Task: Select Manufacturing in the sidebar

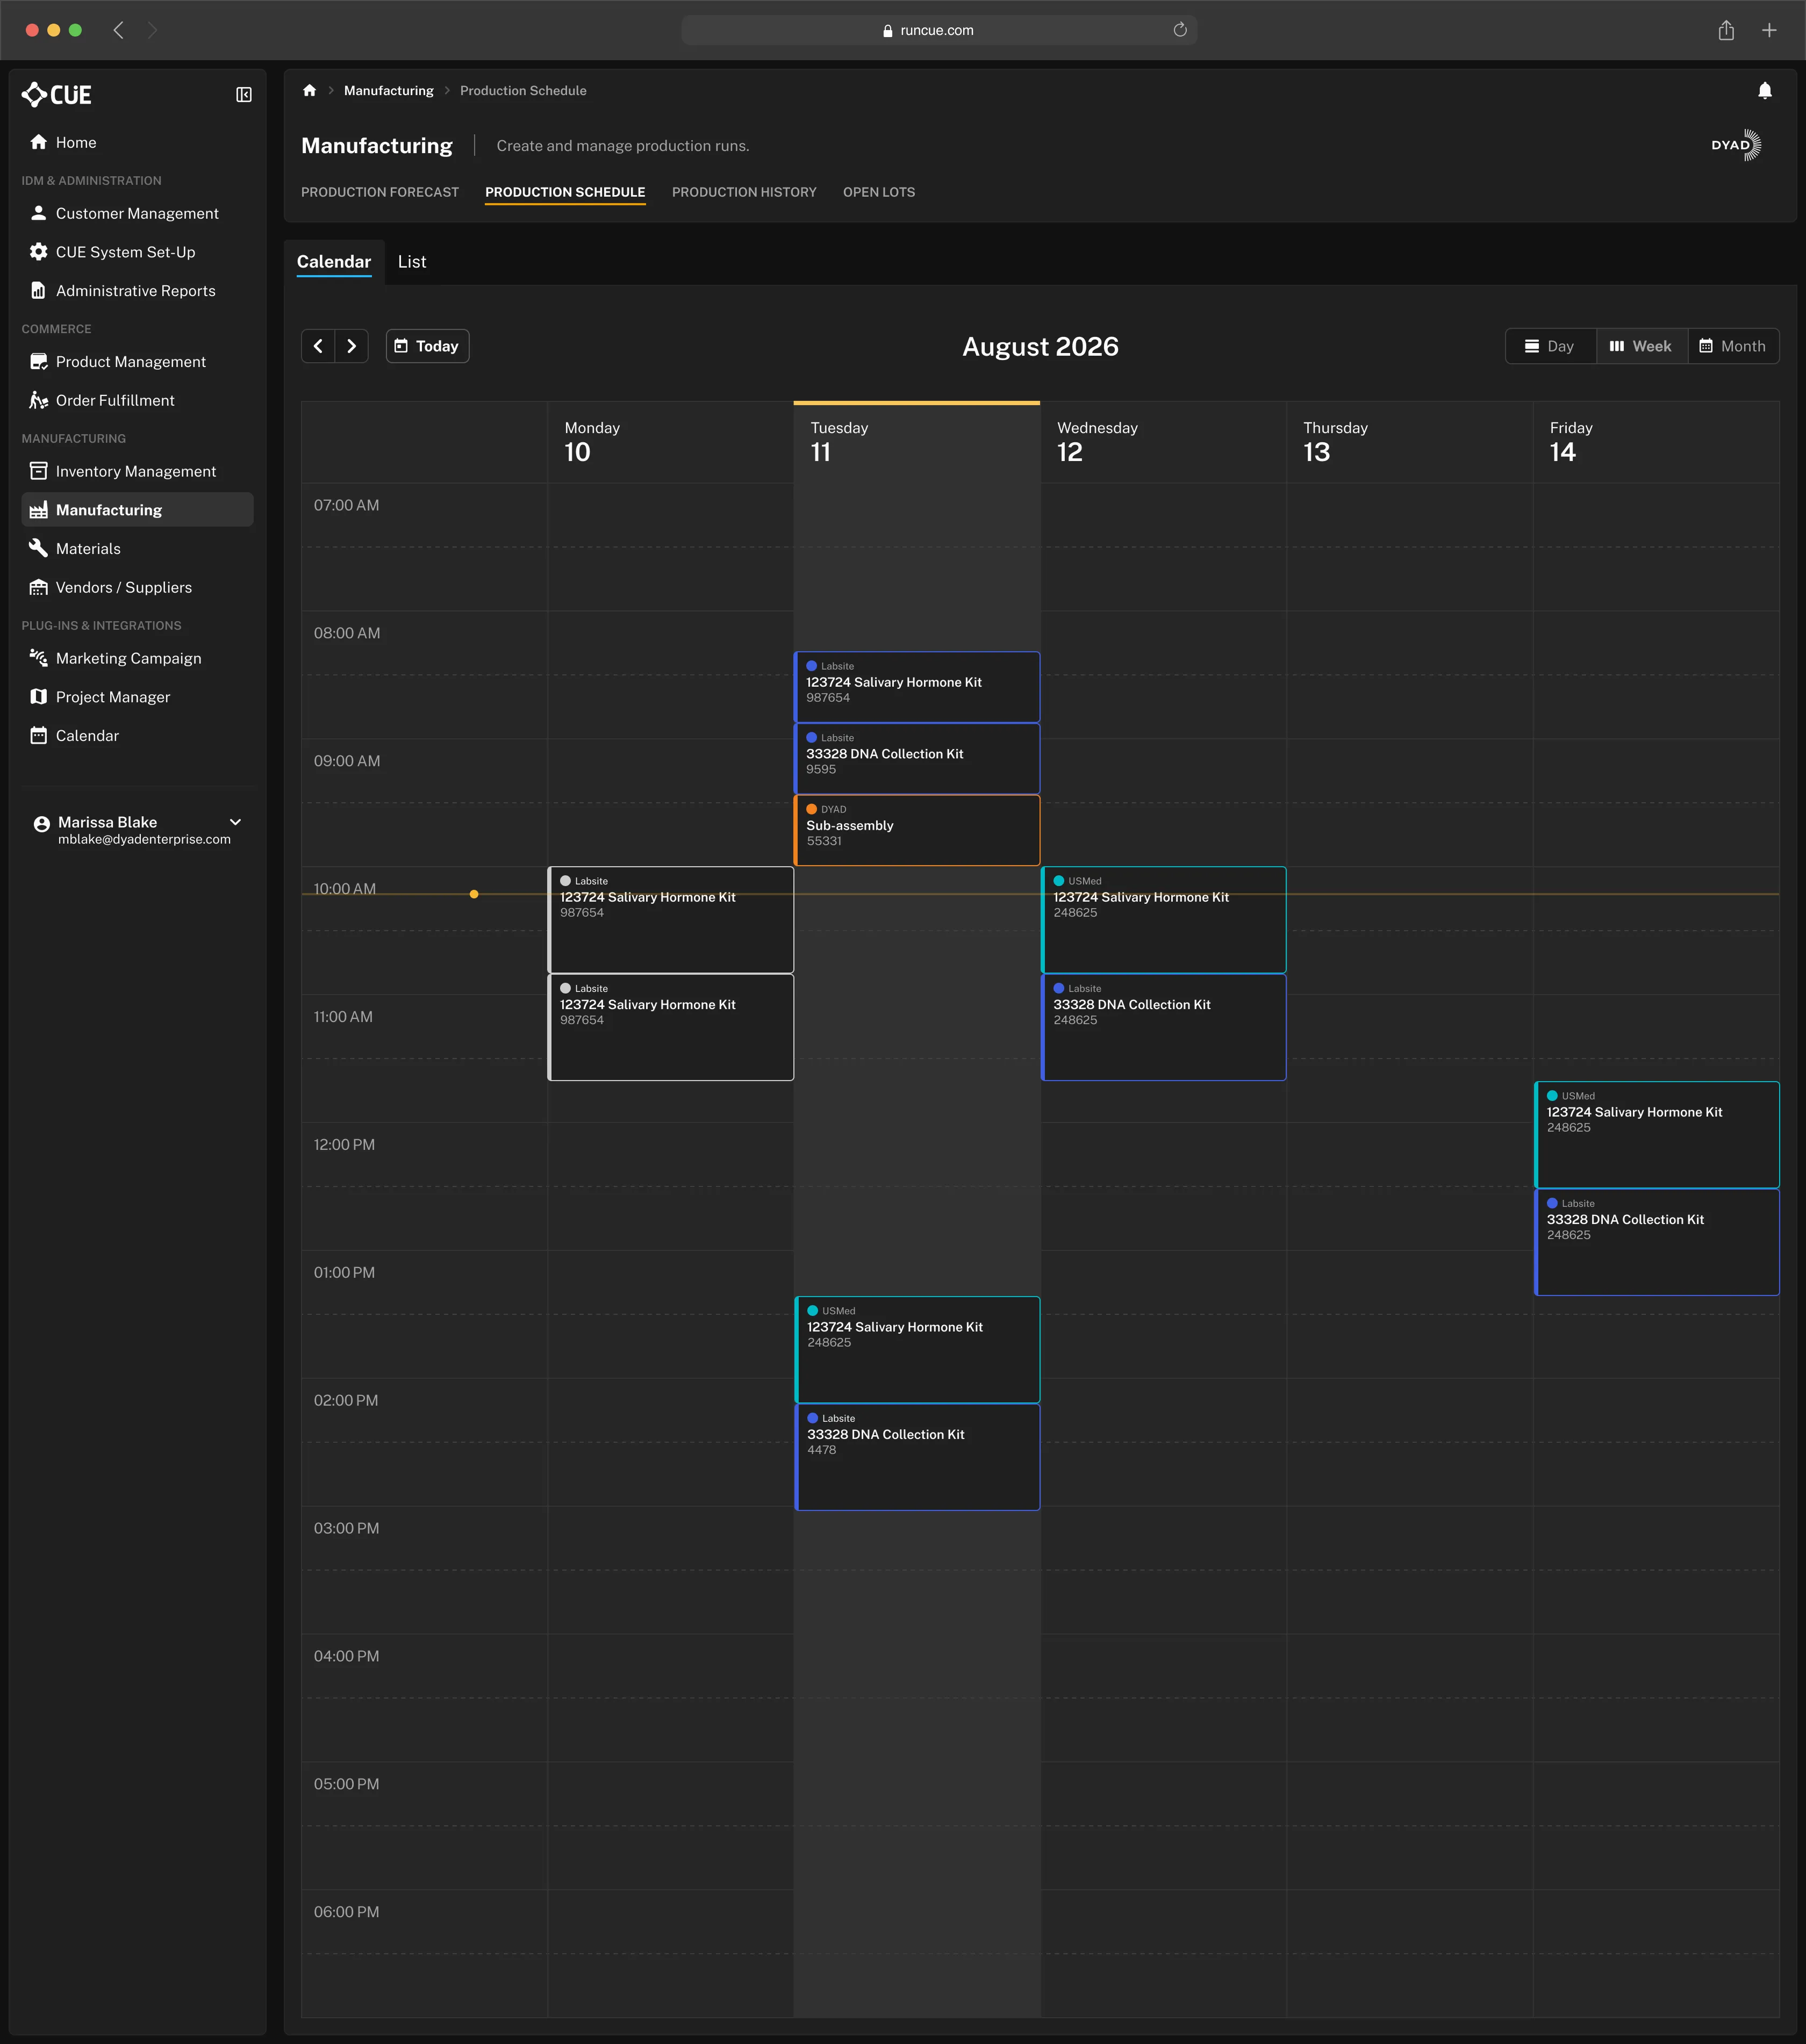Action: (137, 510)
